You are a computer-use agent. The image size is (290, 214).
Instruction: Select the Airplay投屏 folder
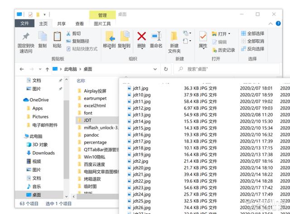coord(92,91)
